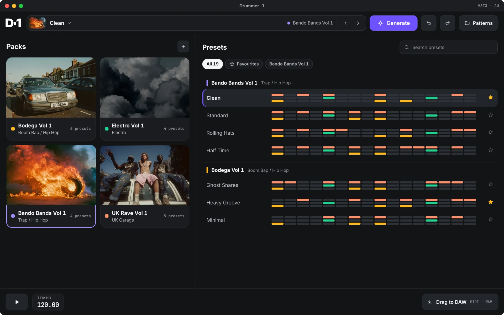Viewport: 504px width, 315px height.
Task: Click the 5 presets label on UK Rave
Action: [x=174, y=216]
